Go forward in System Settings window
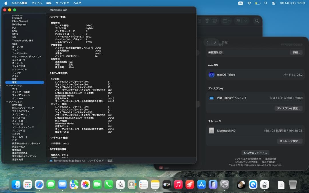The image size is (309, 193). [x=215, y=42]
